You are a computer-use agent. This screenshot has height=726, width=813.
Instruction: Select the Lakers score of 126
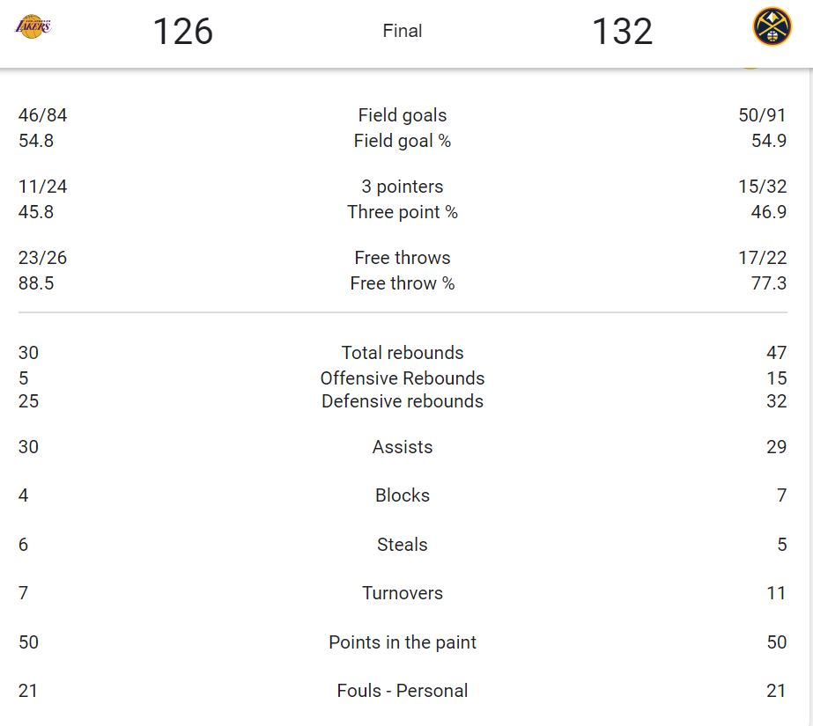point(183,32)
